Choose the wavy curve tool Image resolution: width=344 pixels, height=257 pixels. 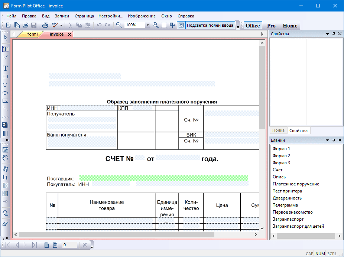point(5,117)
